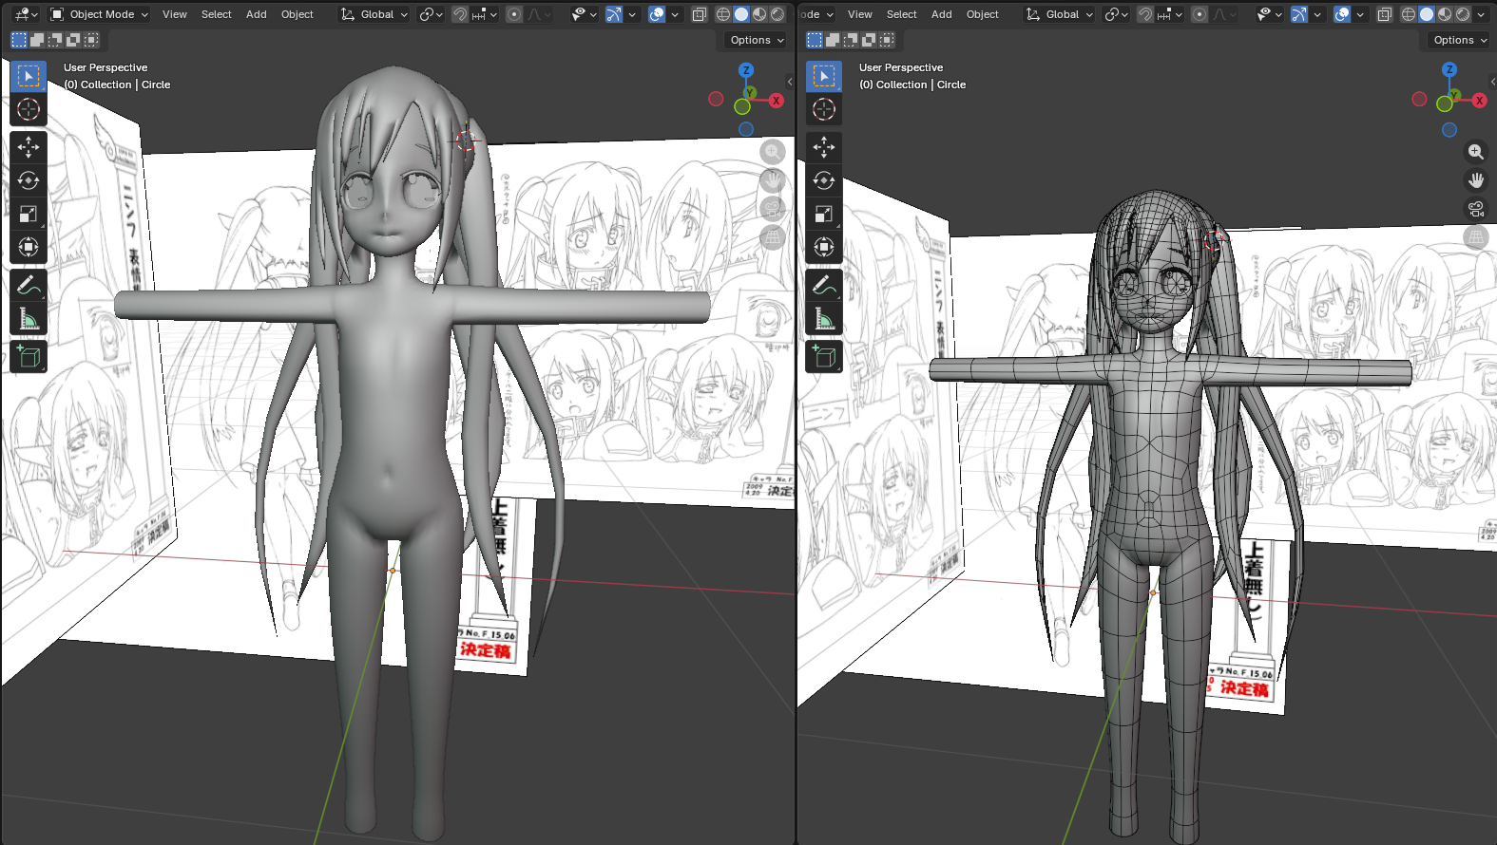1497x845 pixels.
Task: Open Global orientation dropdown in right viewport
Action: click(1060, 14)
